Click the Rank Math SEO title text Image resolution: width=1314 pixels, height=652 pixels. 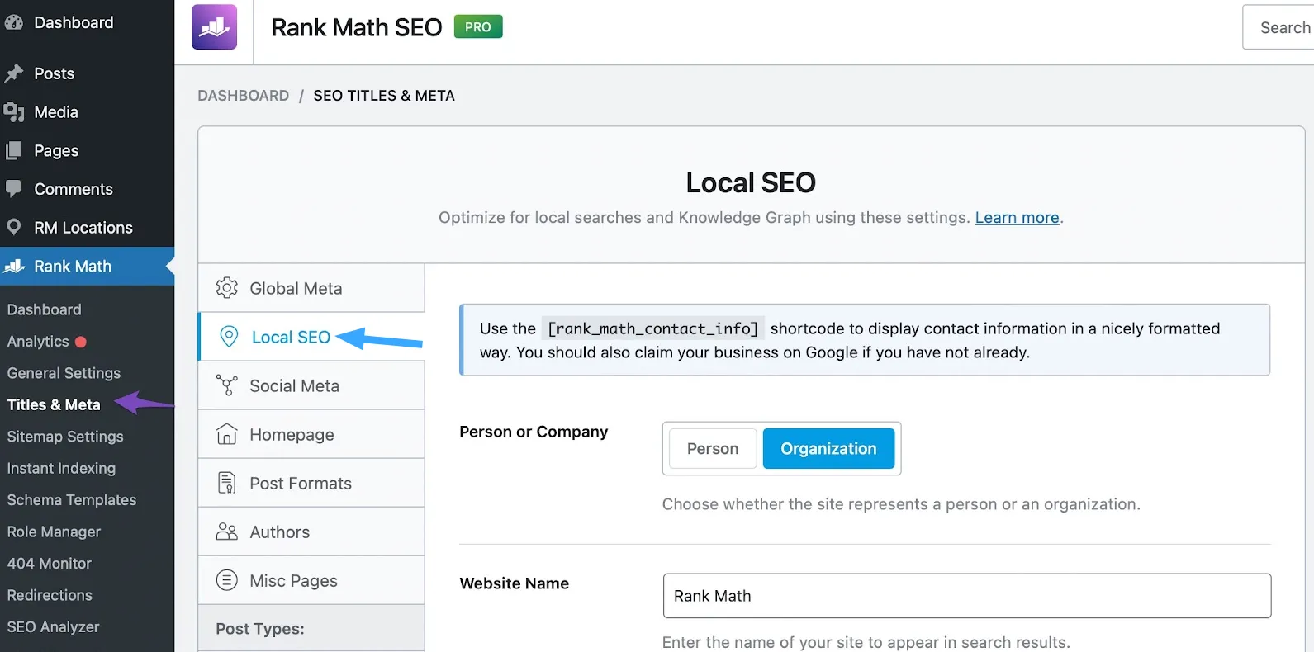coord(357,27)
